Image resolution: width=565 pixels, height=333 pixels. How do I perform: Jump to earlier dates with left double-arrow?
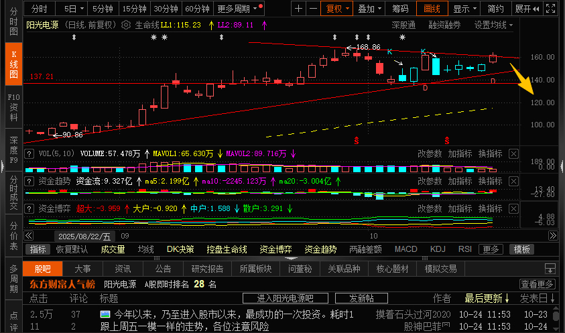pos(28,236)
